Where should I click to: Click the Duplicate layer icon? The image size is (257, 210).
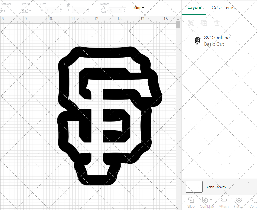point(204,23)
